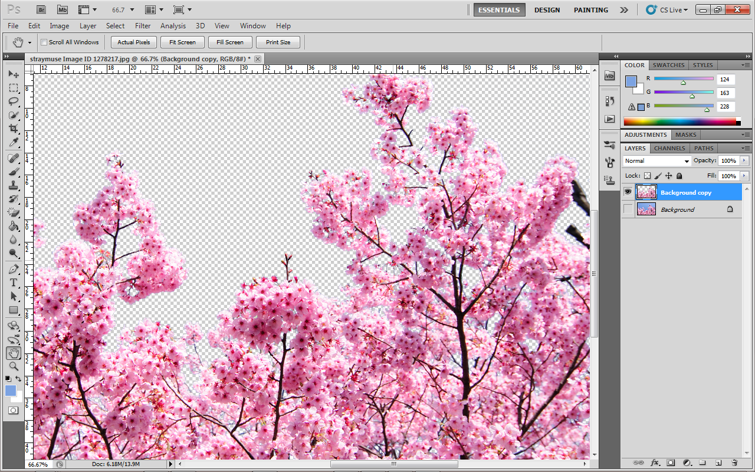Switch to the Design workspace
Screen dimensions: 755x472
(547, 10)
